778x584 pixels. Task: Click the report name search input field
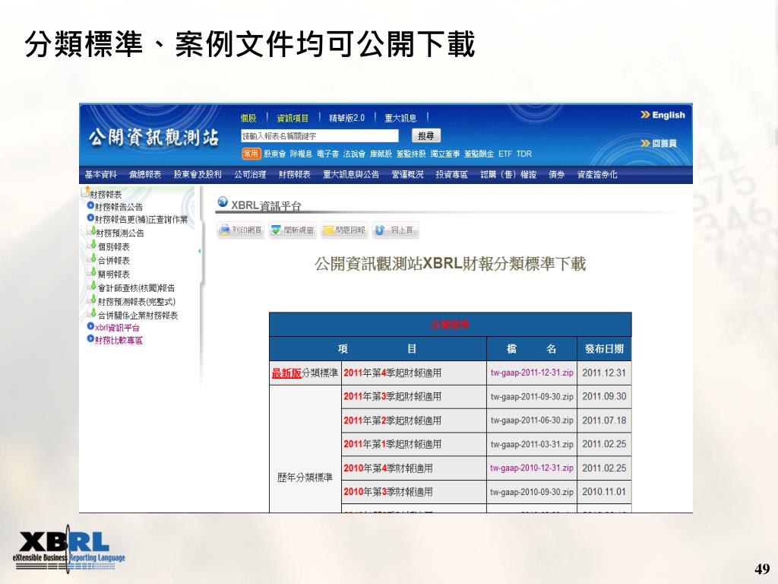(320, 135)
